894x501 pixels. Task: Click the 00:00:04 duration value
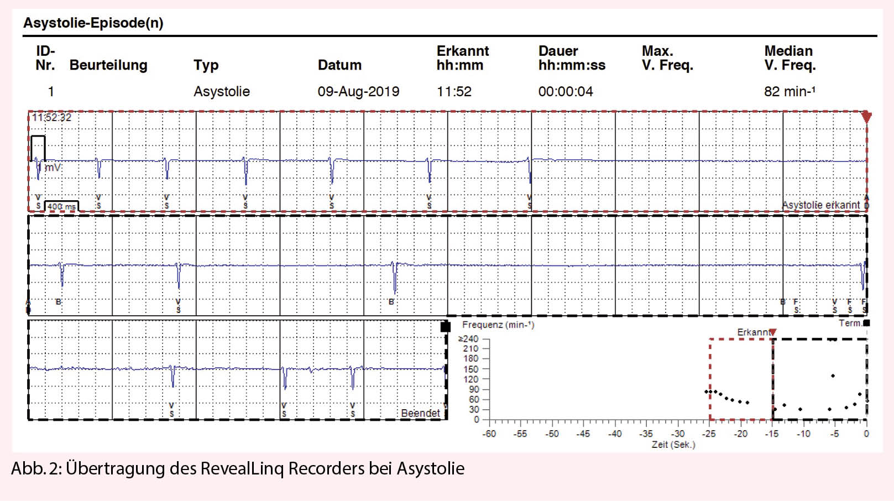pyautogui.click(x=565, y=91)
